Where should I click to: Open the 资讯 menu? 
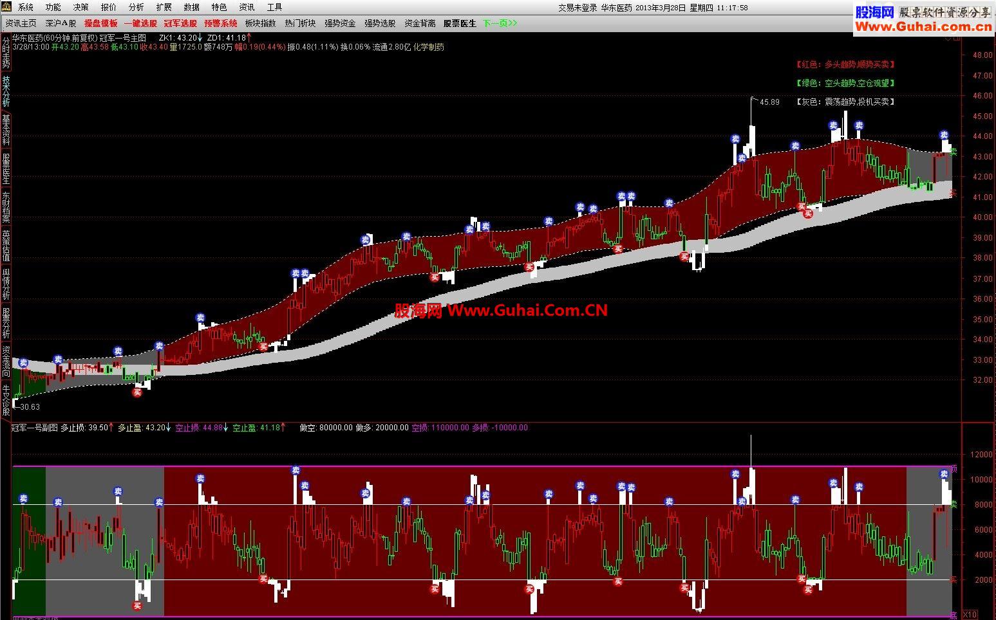point(247,7)
